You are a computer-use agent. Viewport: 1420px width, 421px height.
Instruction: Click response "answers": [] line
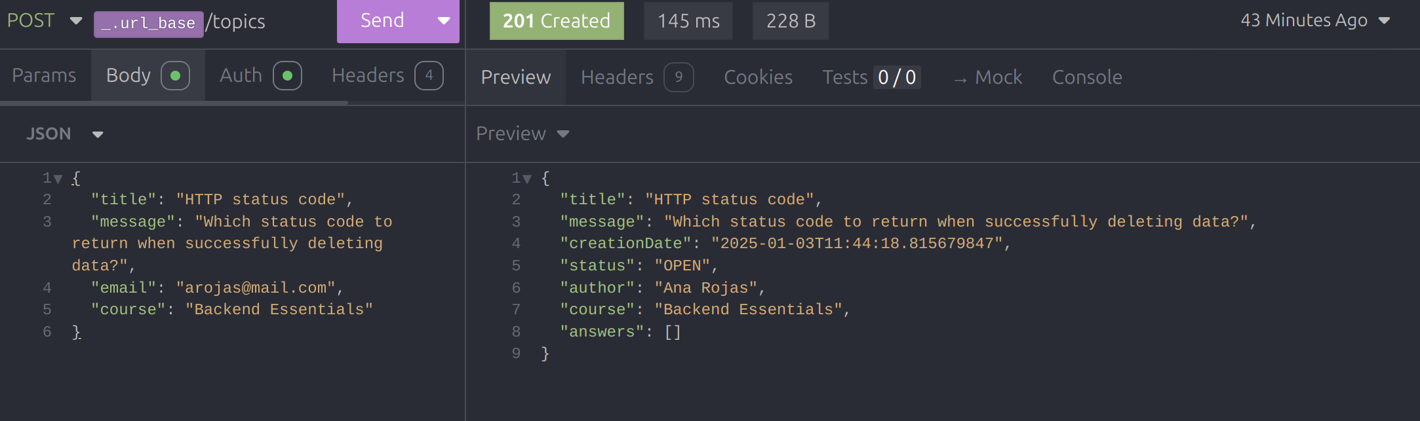pos(621,332)
